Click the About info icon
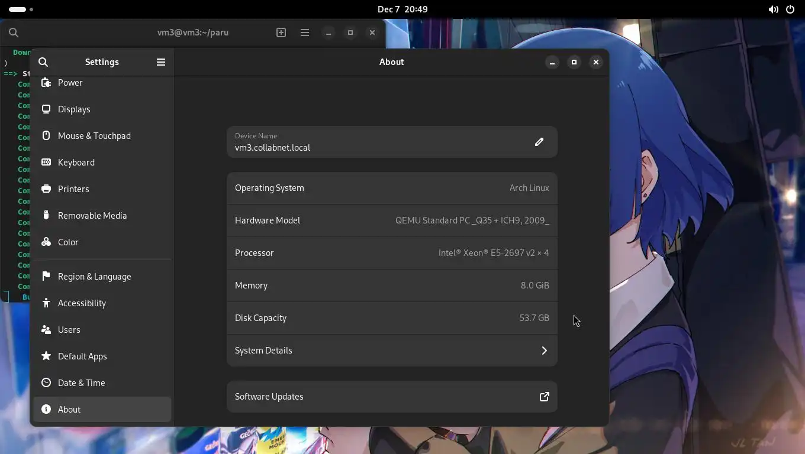805x454 pixels. [x=46, y=410]
